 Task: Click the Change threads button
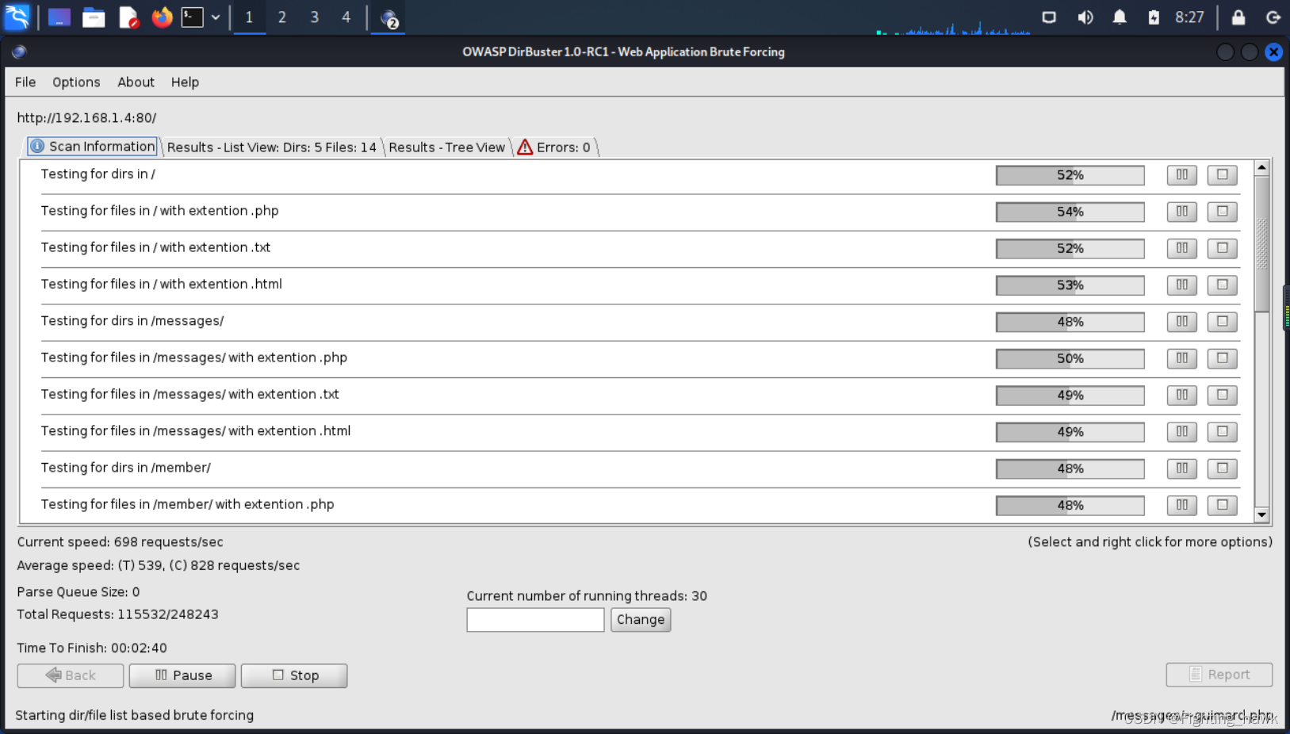point(641,620)
